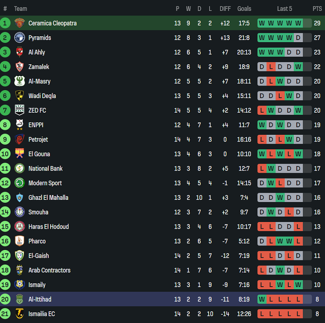Click the Last 5 column header
325x323 pixels.
click(x=285, y=8)
